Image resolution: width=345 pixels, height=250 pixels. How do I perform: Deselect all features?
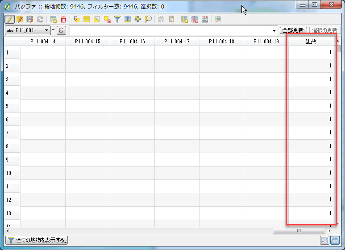[x=107, y=19]
